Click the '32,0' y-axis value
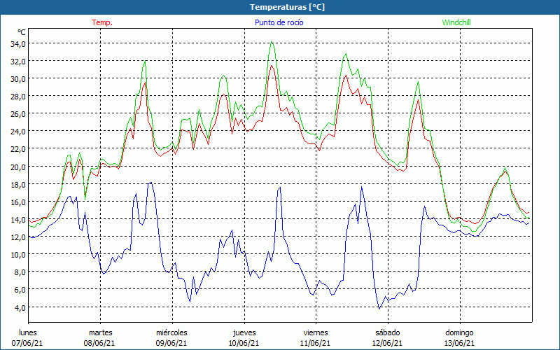 pyautogui.click(x=18, y=62)
